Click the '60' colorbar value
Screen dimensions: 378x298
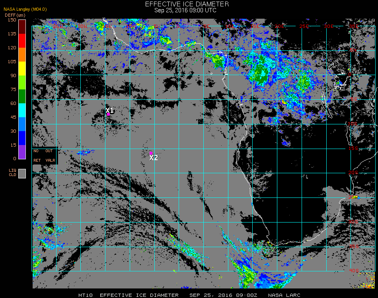point(13,103)
